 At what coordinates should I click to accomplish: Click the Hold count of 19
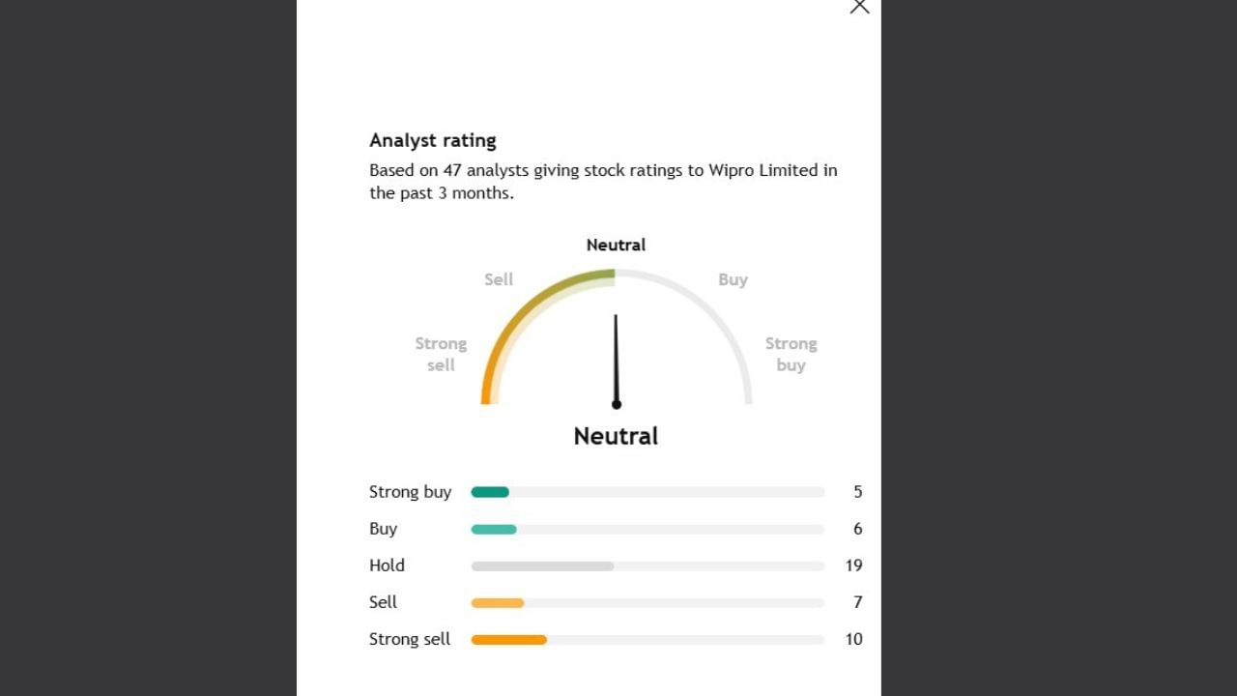[852, 565]
